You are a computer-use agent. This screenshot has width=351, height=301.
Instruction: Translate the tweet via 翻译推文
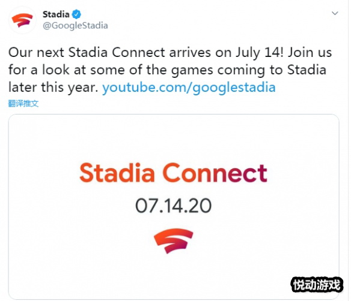23,104
